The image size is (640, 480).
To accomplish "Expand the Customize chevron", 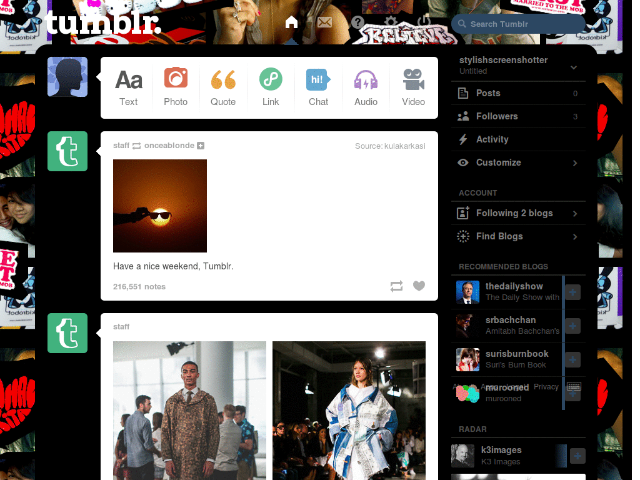I will tap(575, 163).
